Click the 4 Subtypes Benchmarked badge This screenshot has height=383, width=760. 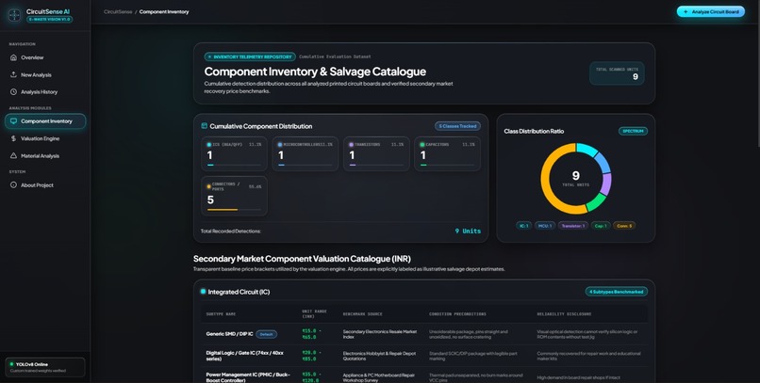coord(616,292)
